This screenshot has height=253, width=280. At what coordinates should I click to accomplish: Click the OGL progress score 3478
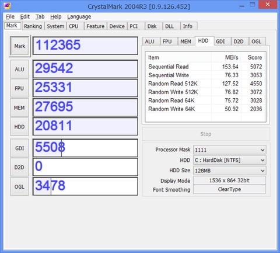tap(85, 186)
